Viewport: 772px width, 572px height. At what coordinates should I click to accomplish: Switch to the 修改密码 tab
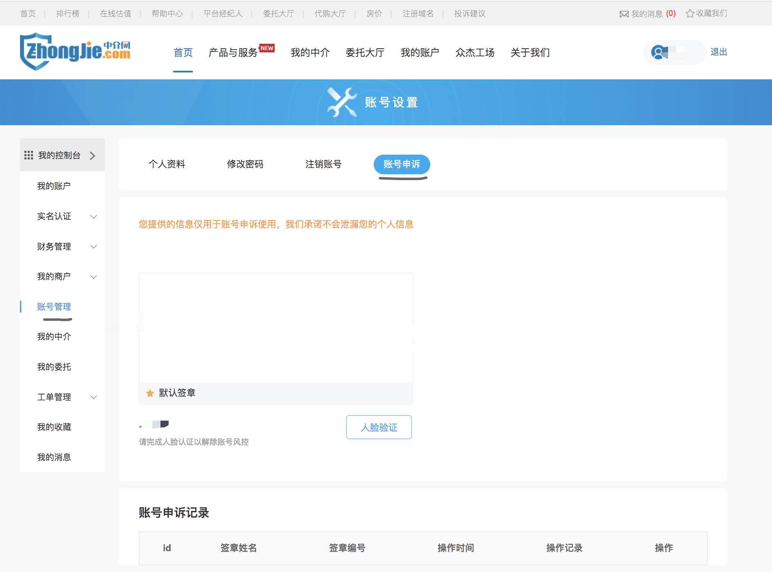(245, 164)
